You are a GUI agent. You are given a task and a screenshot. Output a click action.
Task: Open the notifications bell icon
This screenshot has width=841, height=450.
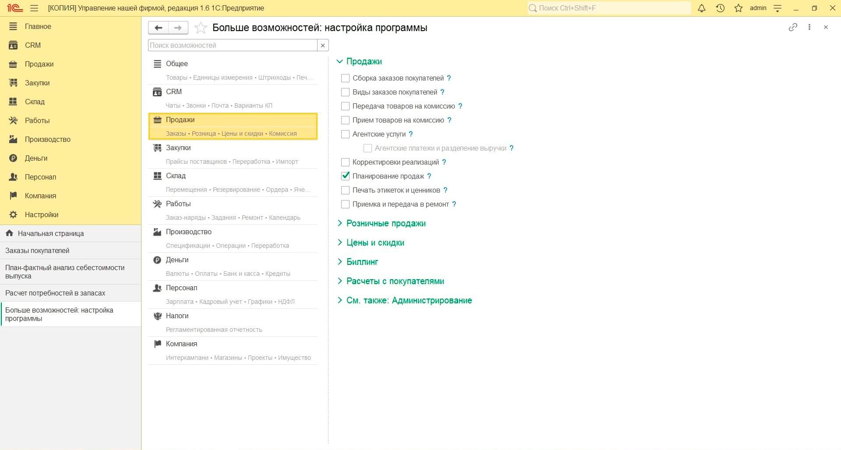702,8
